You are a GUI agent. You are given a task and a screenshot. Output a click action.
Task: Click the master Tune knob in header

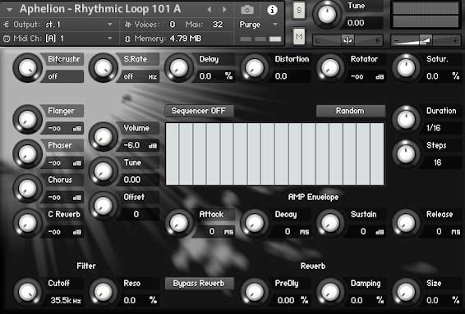[x=327, y=15]
